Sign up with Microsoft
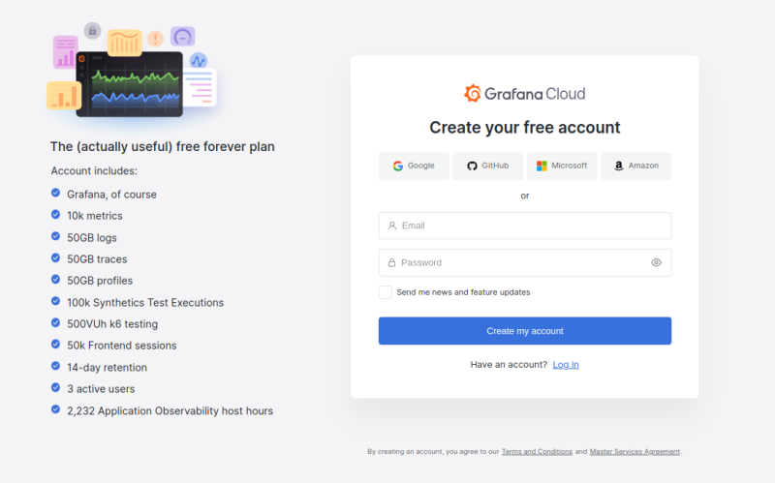 point(562,166)
